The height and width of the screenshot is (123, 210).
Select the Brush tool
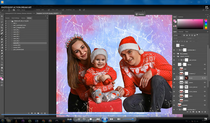pos(2,36)
